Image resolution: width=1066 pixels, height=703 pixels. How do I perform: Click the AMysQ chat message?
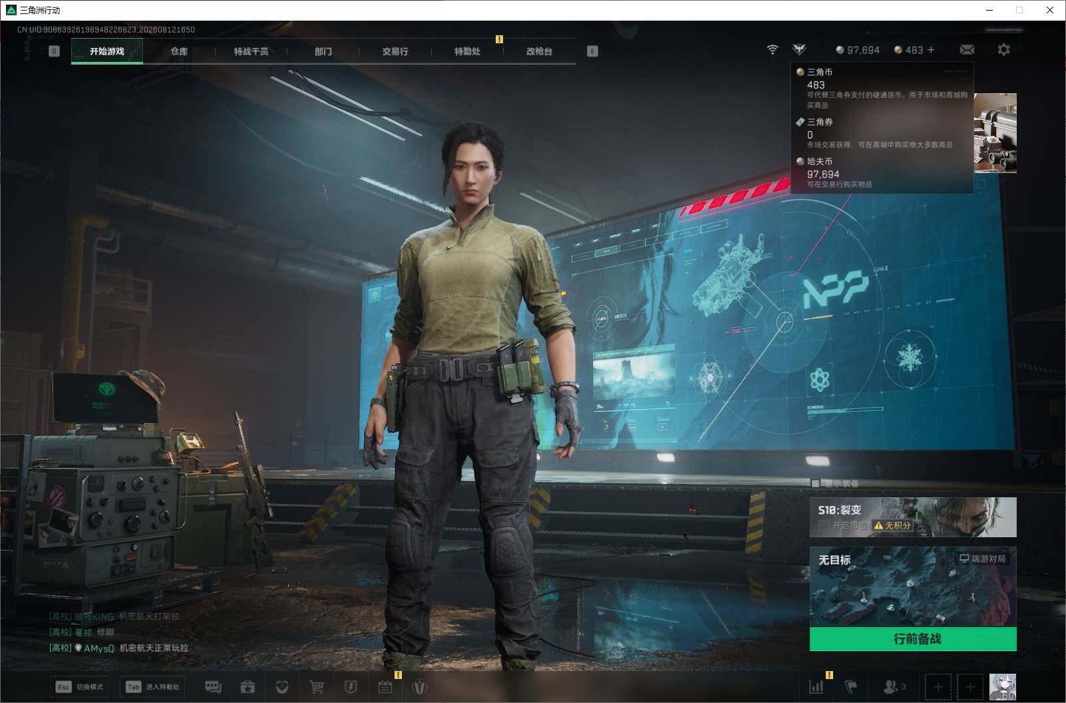pos(119,648)
